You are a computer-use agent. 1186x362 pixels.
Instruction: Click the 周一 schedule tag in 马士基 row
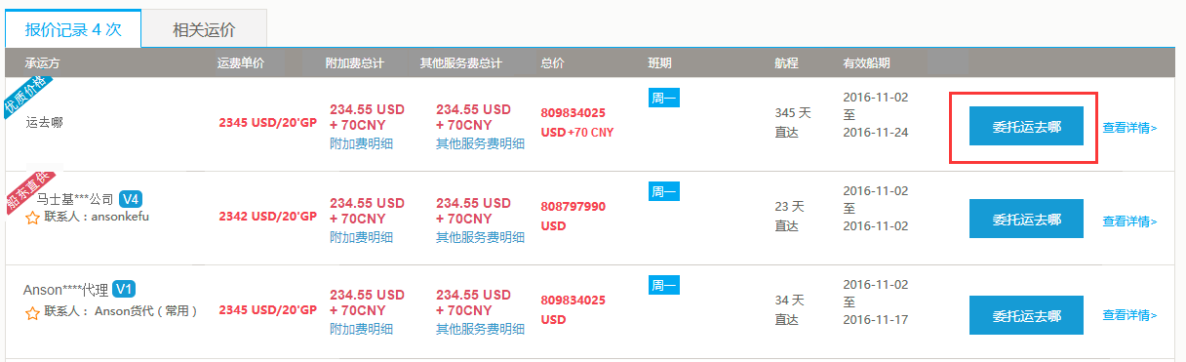coord(664,191)
